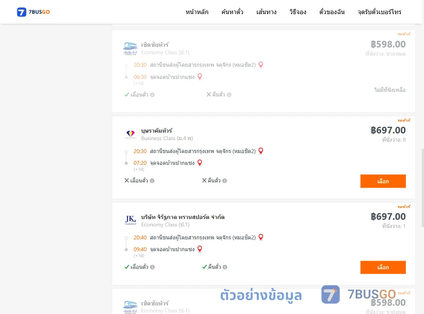Click ที่นั่งว่าง: 8 seat count

(x=394, y=140)
